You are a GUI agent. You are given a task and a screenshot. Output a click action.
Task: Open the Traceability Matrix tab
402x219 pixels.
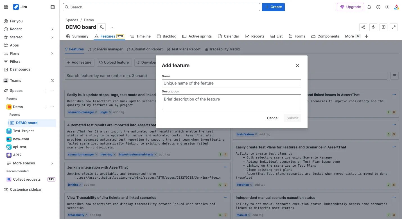(x=222, y=49)
